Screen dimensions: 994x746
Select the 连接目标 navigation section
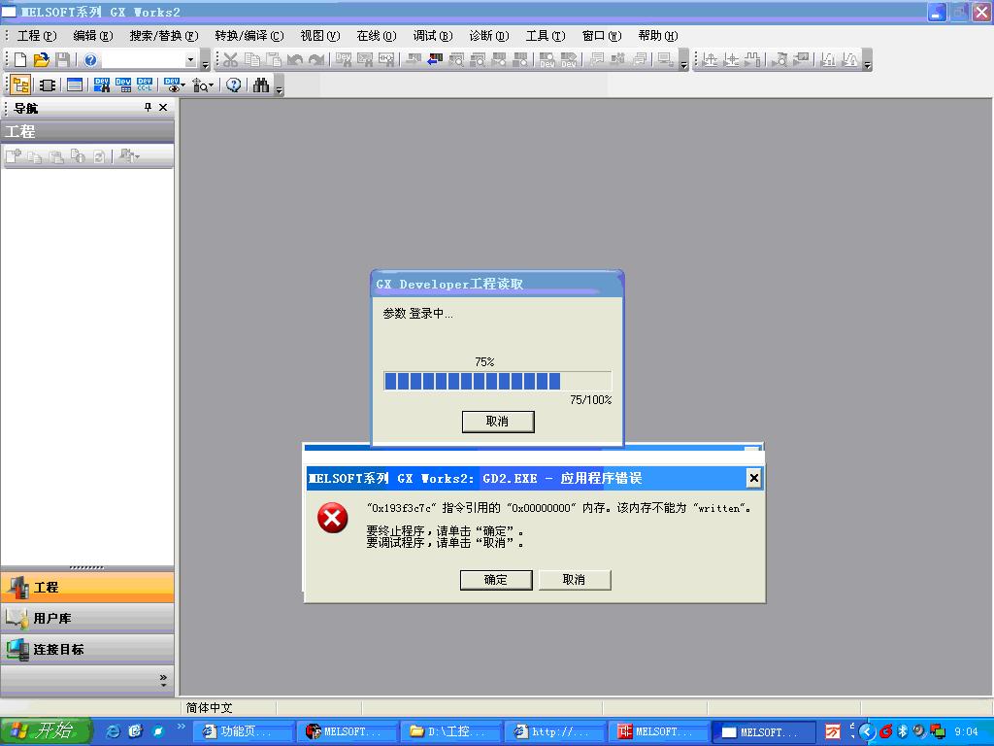click(58, 649)
